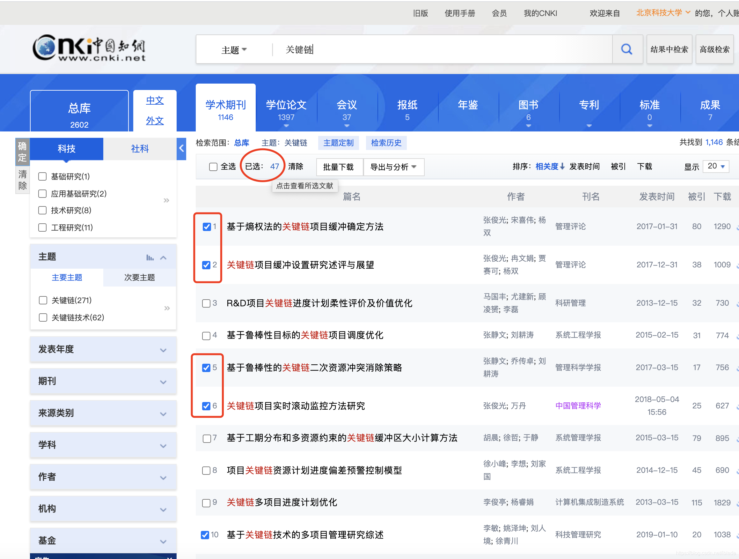Switch to the 社科 tab

click(x=140, y=149)
